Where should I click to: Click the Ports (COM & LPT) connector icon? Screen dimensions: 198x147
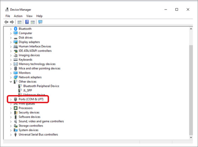(16, 99)
